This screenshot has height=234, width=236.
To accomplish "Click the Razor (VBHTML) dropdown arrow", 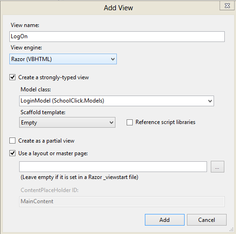I will click(x=113, y=59).
